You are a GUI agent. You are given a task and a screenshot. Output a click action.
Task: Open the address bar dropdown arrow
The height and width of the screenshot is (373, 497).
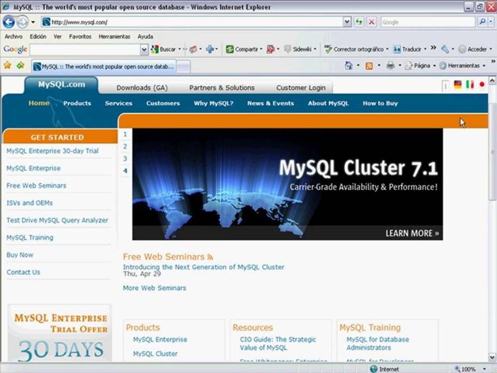tap(347, 22)
